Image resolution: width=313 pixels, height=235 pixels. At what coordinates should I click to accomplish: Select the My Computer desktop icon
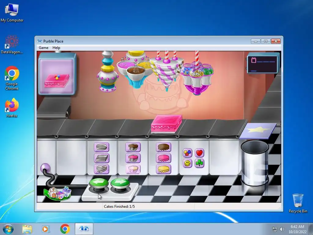(x=12, y=13)
